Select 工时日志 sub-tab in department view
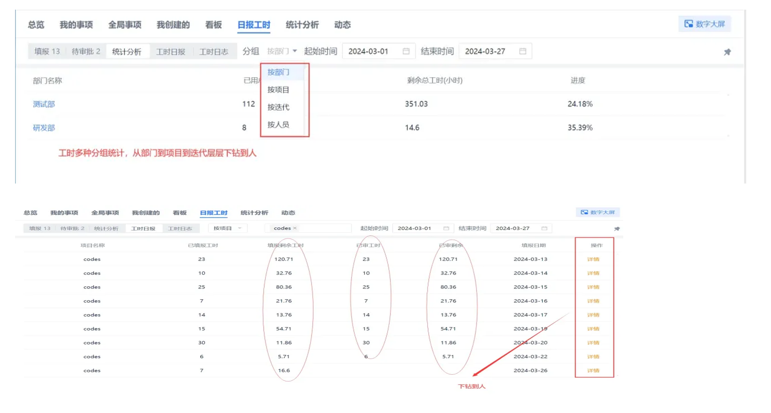Viewport: 771px width, 413px height. [x=214, y=51]
